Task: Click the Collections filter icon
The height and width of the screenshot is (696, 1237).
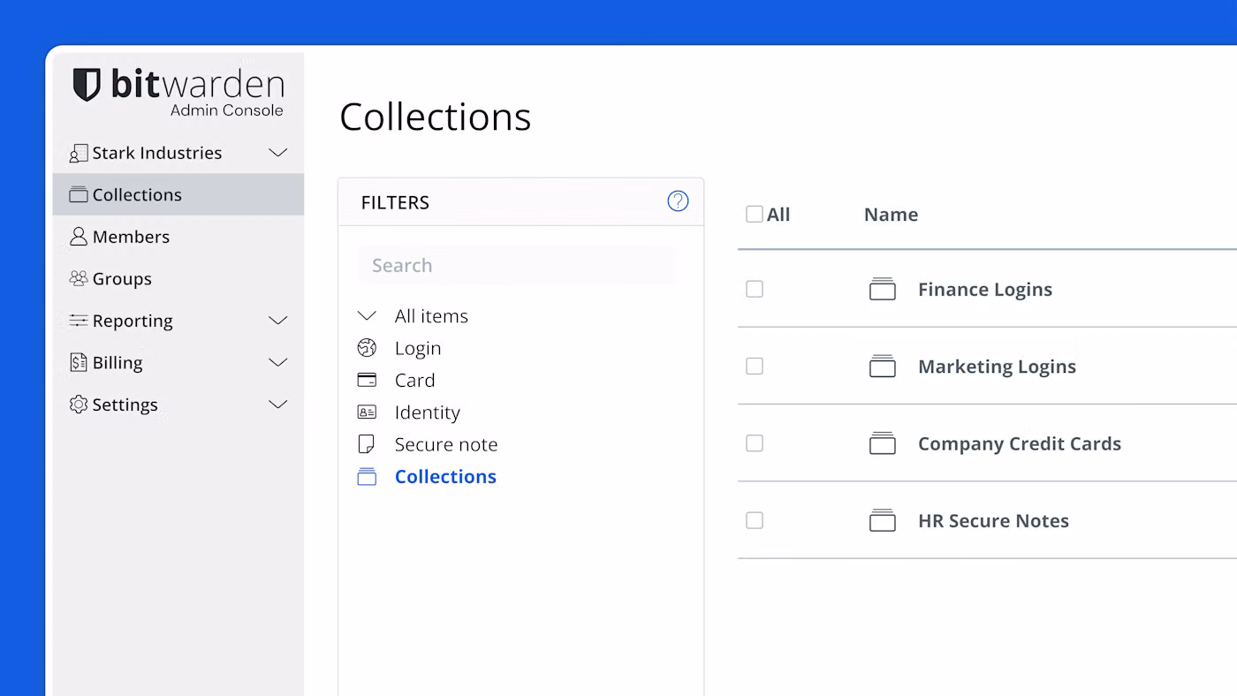Action: click(367, 476)
